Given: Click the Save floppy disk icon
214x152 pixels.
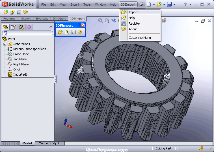Looking at the screenshot, I should pyautogui.click(x=169, y=4).
